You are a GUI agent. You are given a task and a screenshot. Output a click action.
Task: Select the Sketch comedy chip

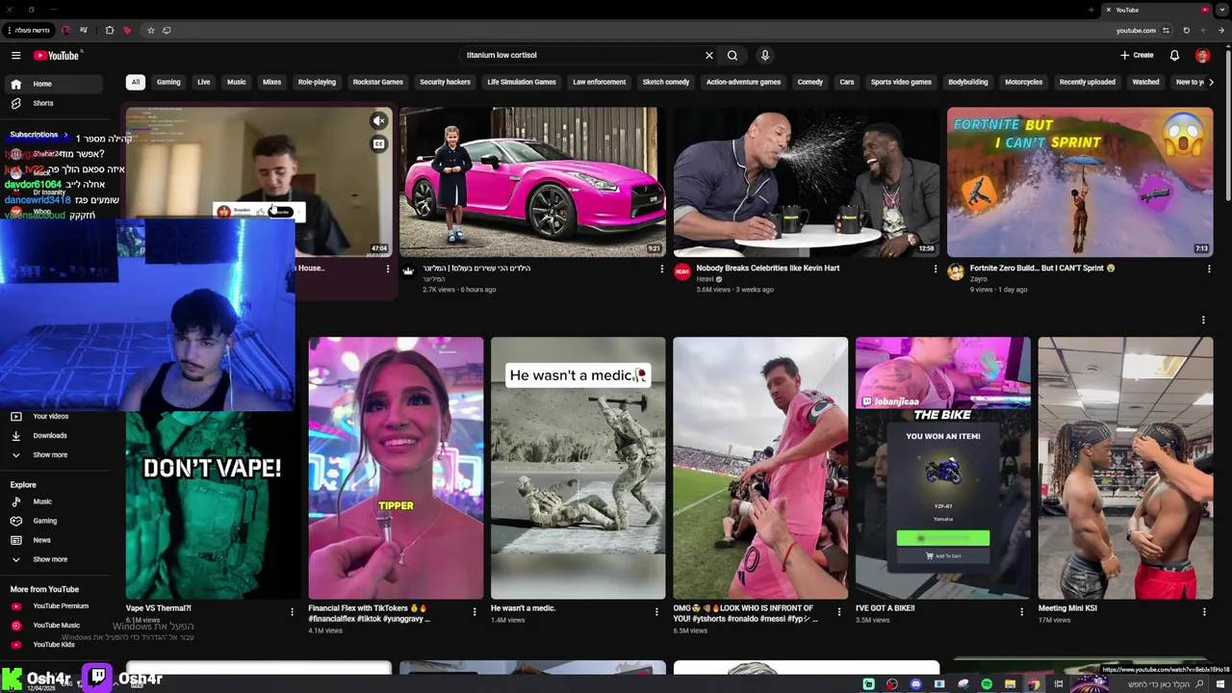[x=666, y=82]
